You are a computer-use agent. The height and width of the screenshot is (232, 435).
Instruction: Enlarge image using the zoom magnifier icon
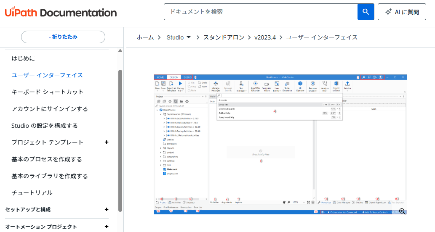[402, 211]
